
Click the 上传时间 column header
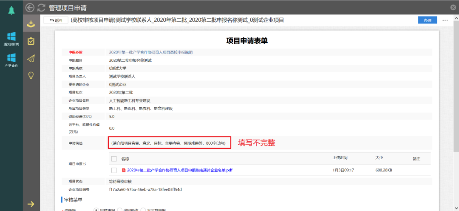coord(340,158)
